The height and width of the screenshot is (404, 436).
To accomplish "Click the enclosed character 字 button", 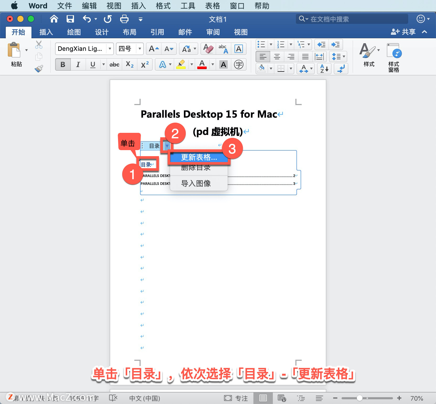I will point(238,64).
